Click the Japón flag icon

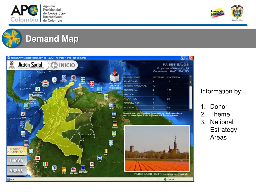click(38, 158)
